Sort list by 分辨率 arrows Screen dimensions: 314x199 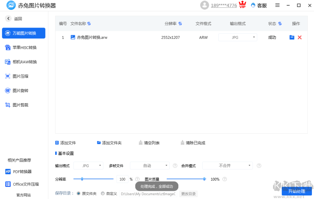point(180,24)
